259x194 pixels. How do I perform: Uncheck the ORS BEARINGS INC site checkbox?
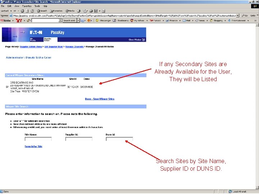pos(7,87)
